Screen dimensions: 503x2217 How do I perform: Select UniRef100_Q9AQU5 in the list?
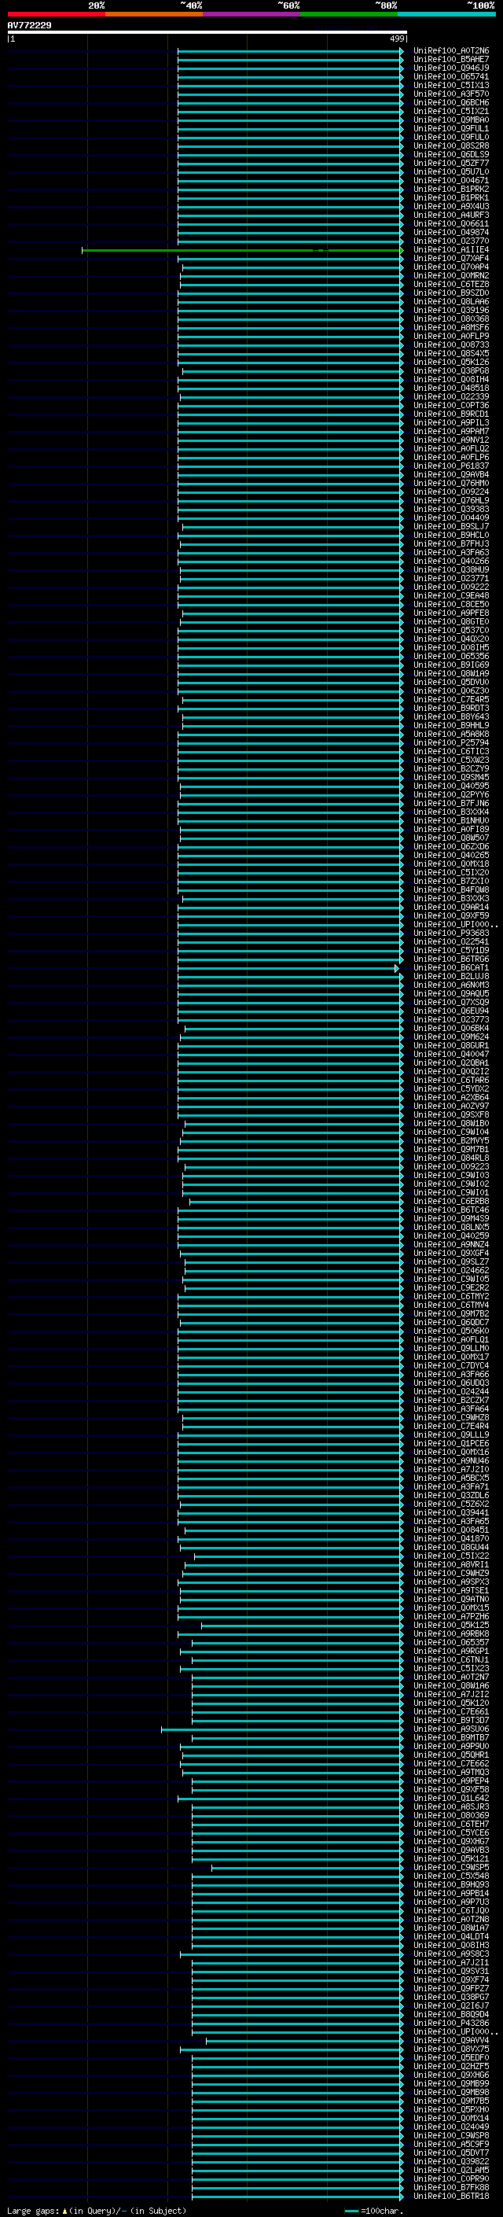[450, 994]
